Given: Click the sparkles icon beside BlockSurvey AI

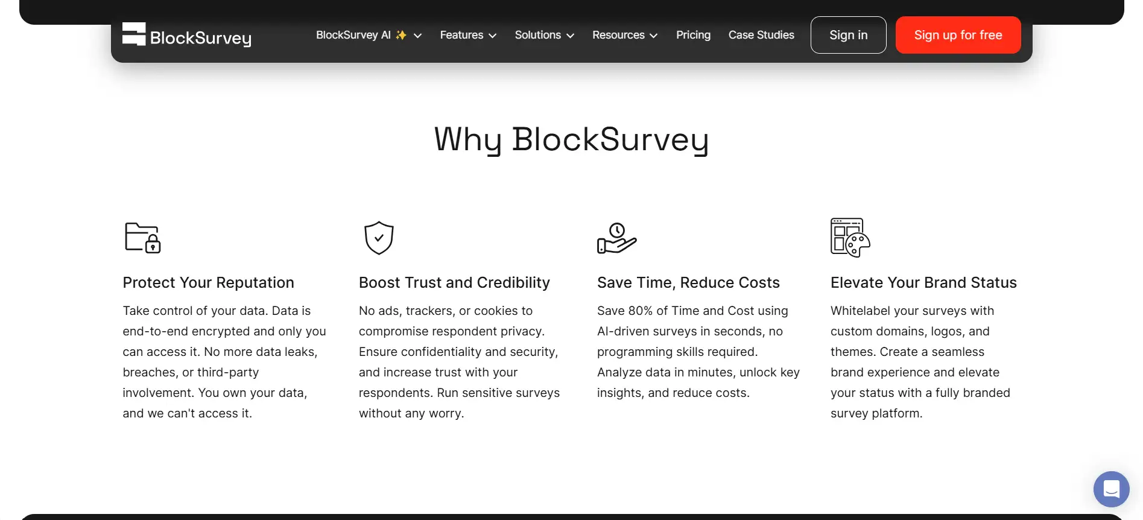Looking at the screenshot, I should click(x=401, y=35).
